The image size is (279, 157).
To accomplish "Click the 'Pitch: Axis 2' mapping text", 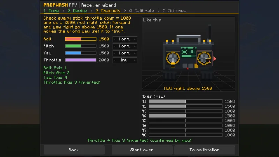I will pyautogui.click(x=56, y=73).
